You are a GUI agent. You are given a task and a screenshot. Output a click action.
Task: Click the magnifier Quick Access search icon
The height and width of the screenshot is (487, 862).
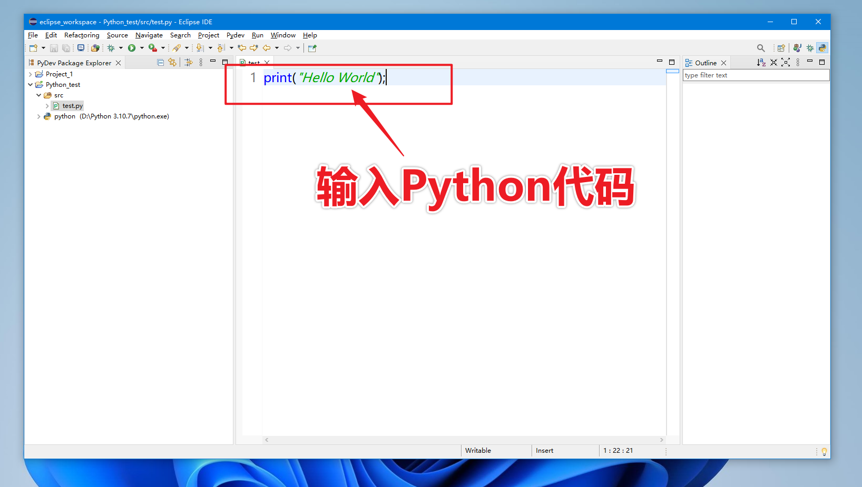(x=761, y=48)
